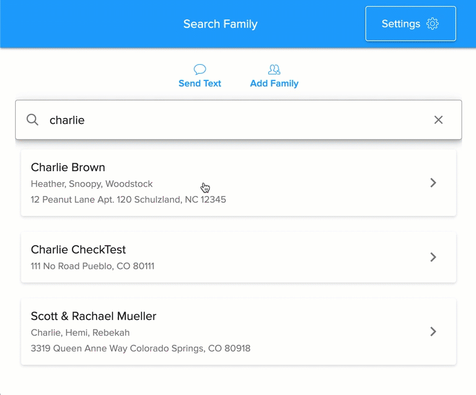Click the 3319 Queen Anne Way address
This screenshot has height=395, width=476.
(x=140, y=348)
